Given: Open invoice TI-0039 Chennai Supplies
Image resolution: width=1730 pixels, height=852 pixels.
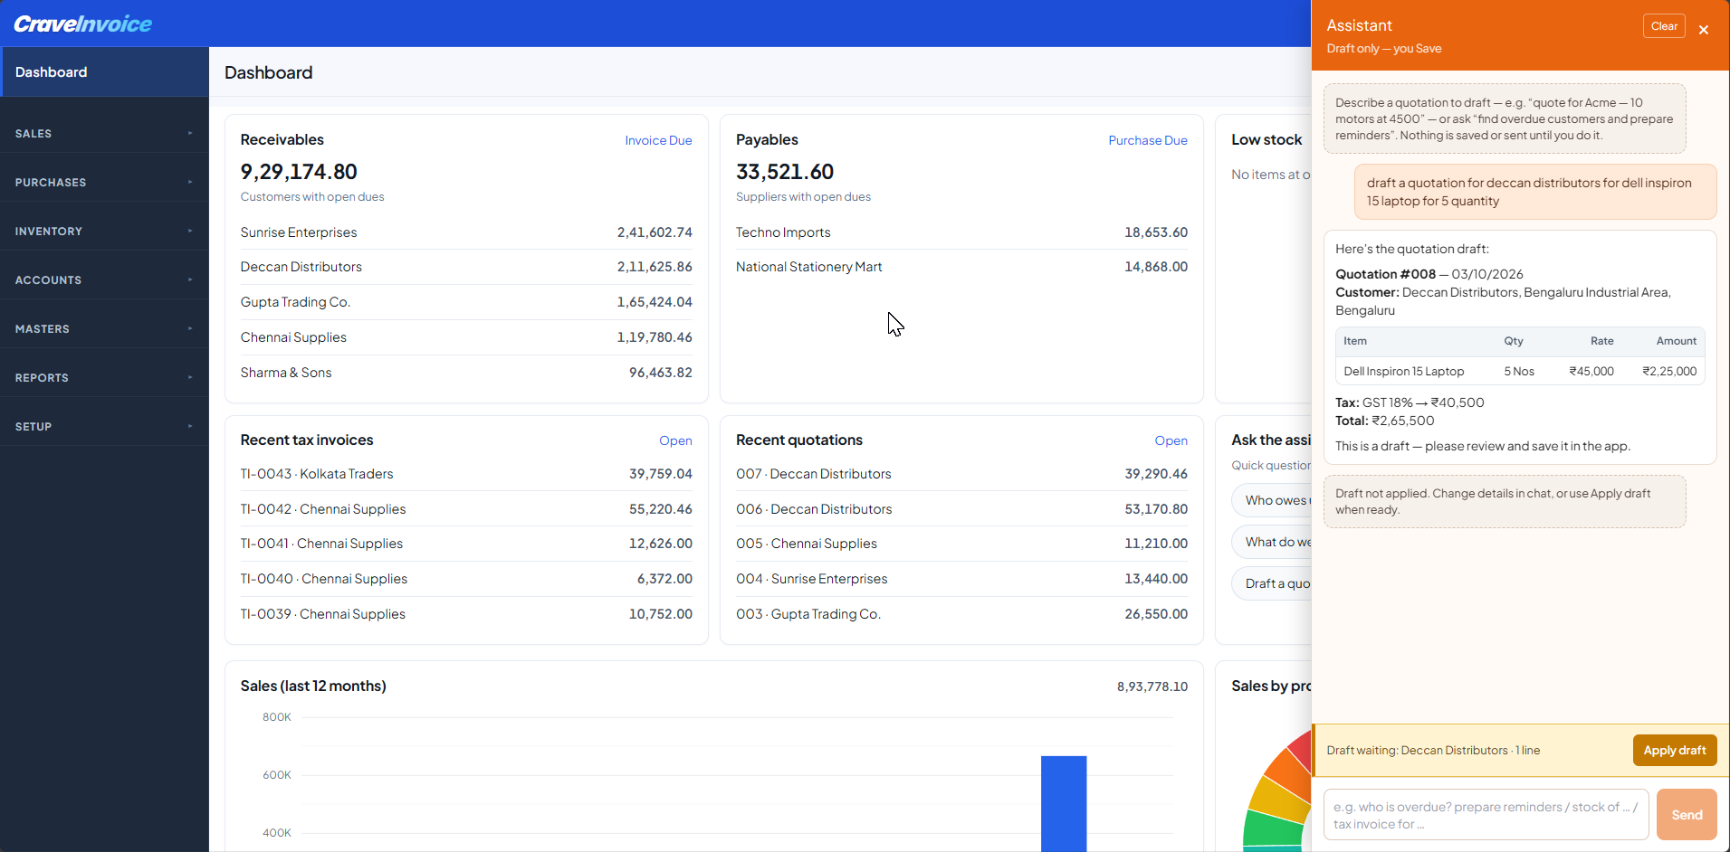Looking at the screenshot, I should (x=466, y=614).
